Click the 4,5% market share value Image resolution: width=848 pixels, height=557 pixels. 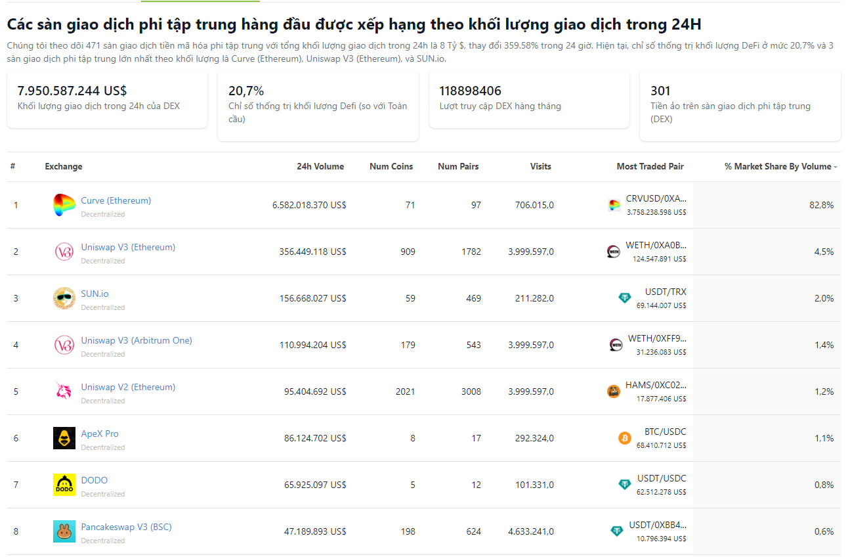pos(824,252)
